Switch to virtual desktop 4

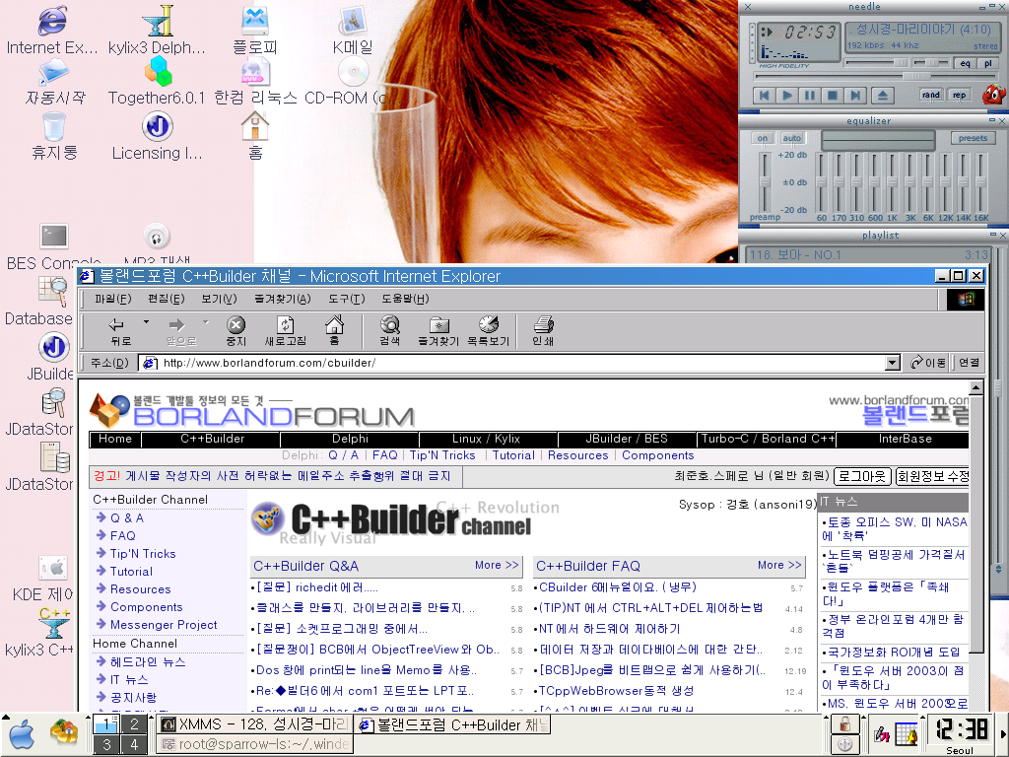(134, 744)
